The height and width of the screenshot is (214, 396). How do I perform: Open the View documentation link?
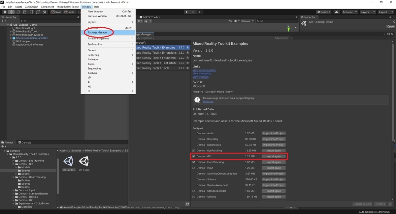205,70
